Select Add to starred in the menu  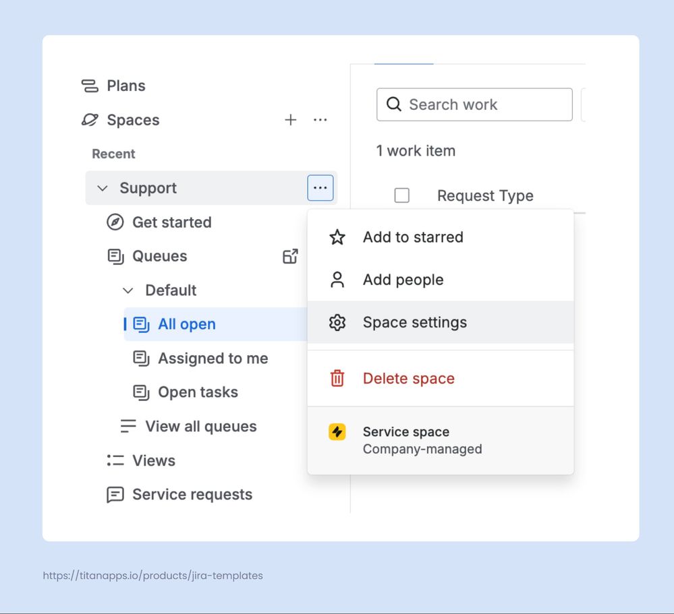pyautogui.click(x=414, y=237)
